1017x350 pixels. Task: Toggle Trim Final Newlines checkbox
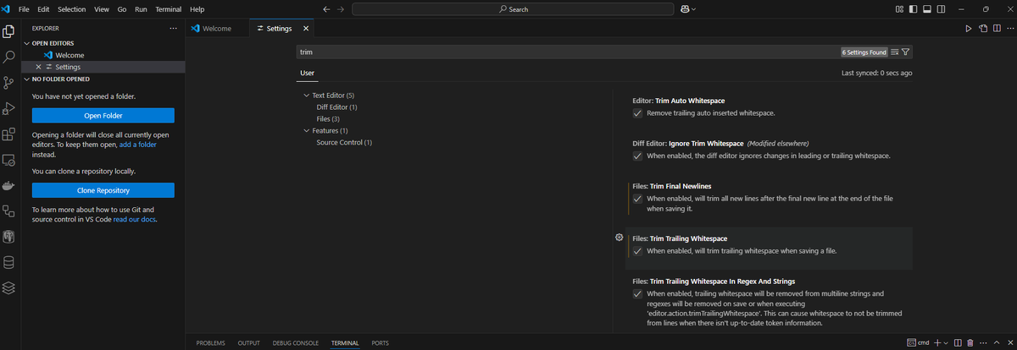637,198
